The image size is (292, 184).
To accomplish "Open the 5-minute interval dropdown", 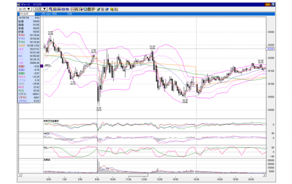I will coord(40,9).
